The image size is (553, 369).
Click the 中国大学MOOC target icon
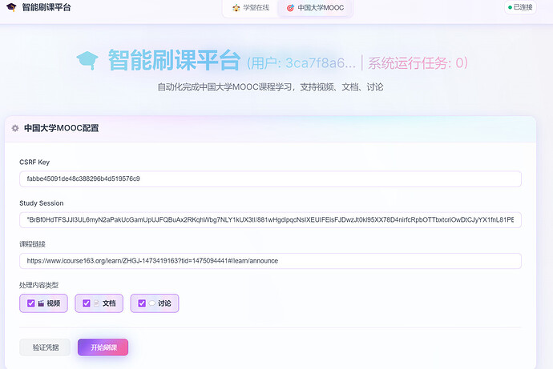point(290,8)
